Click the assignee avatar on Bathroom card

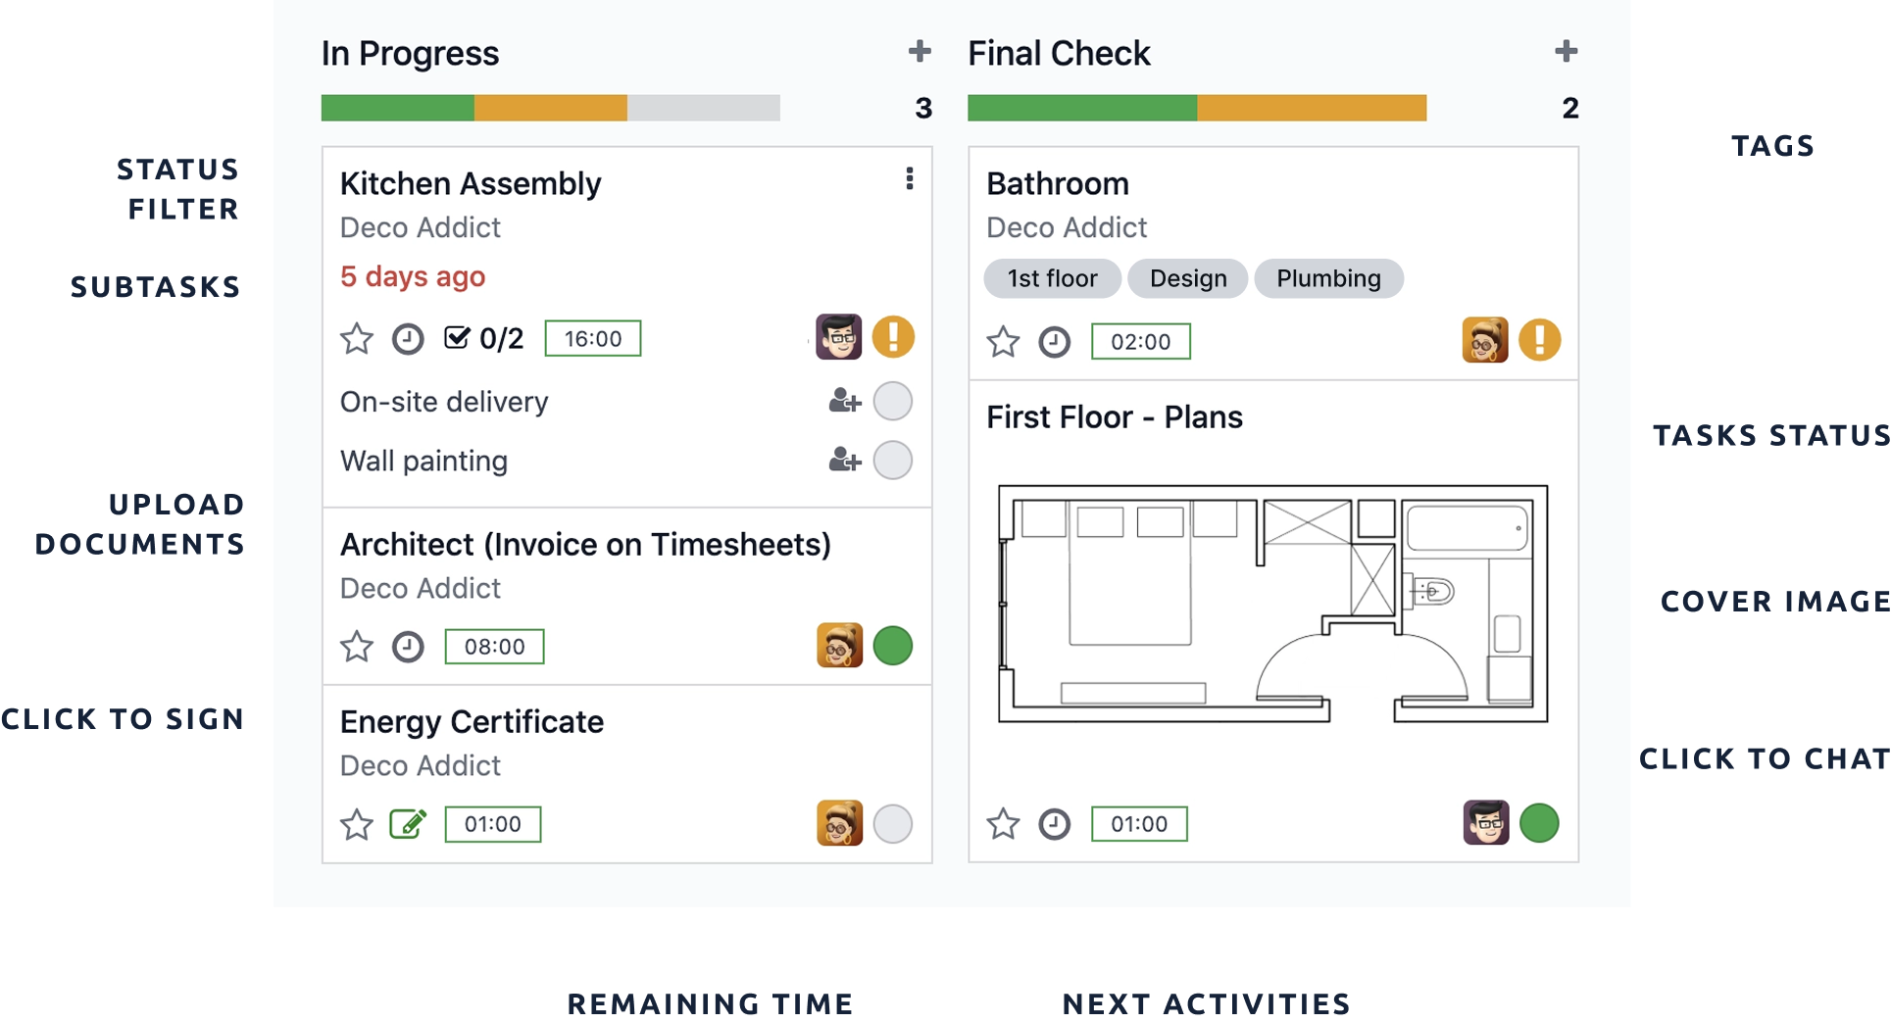(1484, 341)
